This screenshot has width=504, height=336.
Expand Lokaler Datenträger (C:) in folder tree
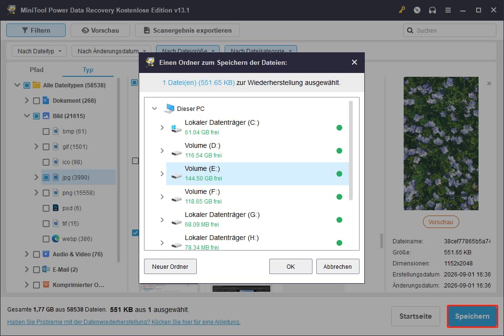[x=162, y=128]
